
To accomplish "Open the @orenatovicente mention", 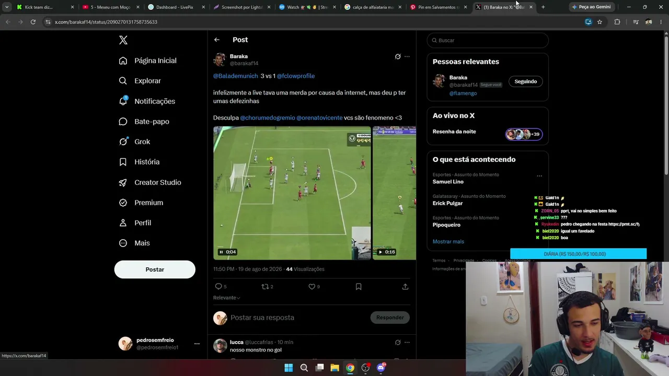I will point(319,118).
